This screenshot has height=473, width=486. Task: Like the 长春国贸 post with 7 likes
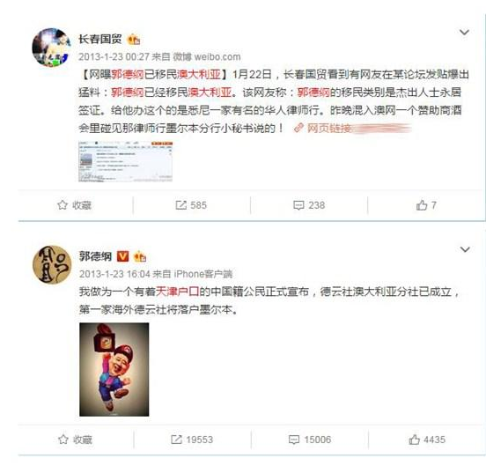coord(426,205)
